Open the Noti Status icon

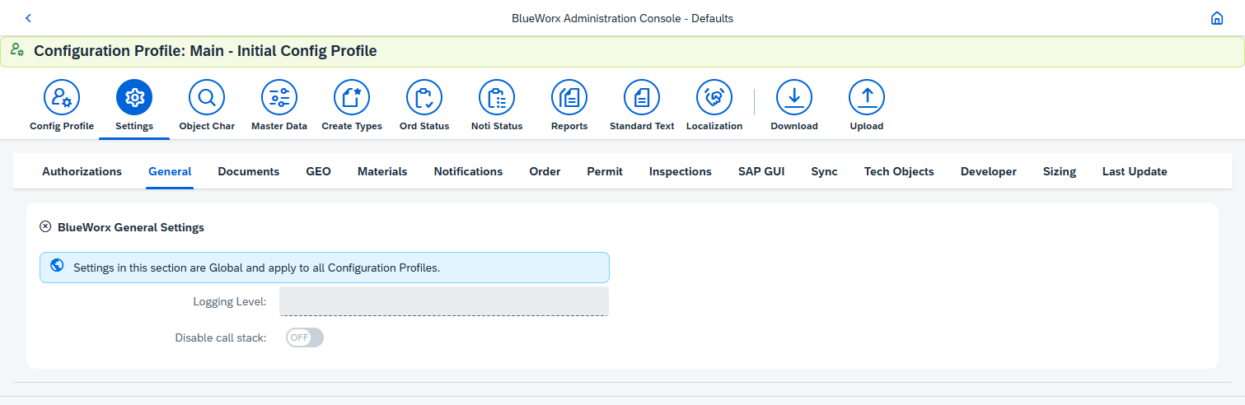tap(497, 98)
